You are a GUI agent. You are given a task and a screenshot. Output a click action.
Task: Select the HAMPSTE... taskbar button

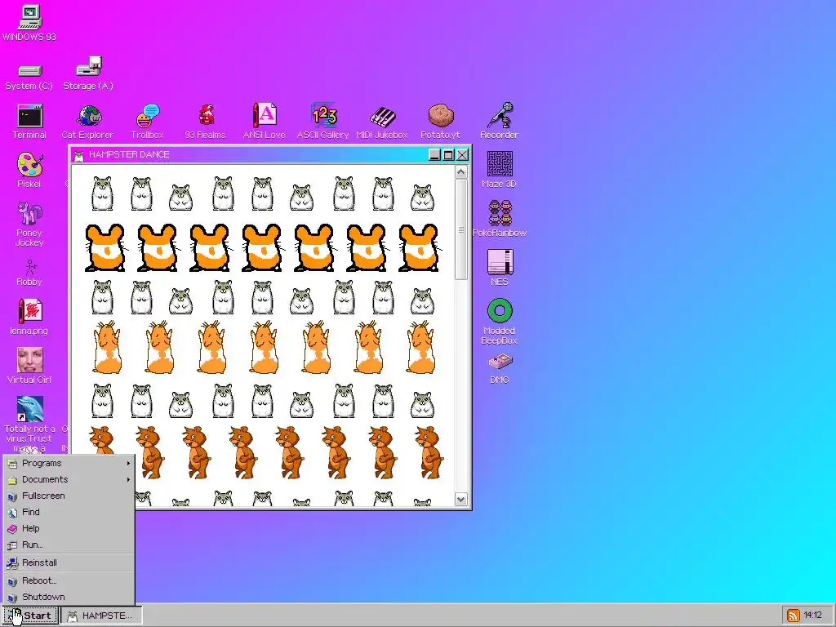[x=102, y=616]
